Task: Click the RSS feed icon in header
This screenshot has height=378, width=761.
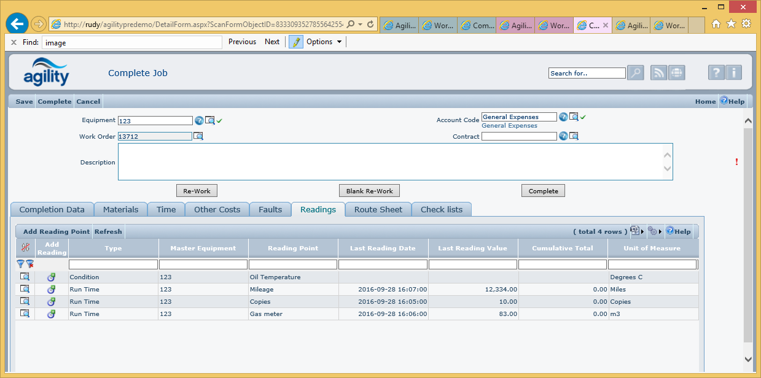Action: (x=658, y=73)
